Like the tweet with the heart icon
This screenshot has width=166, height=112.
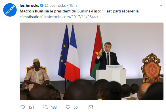click(x=68, y=107)
